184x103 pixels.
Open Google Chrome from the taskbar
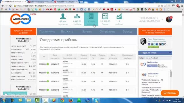coord(62,100)
